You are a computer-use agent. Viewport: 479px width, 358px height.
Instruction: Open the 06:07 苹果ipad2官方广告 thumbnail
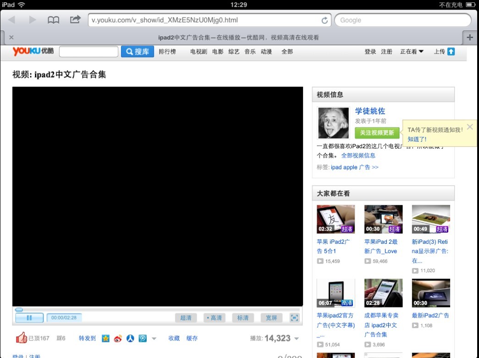point(336,293)
